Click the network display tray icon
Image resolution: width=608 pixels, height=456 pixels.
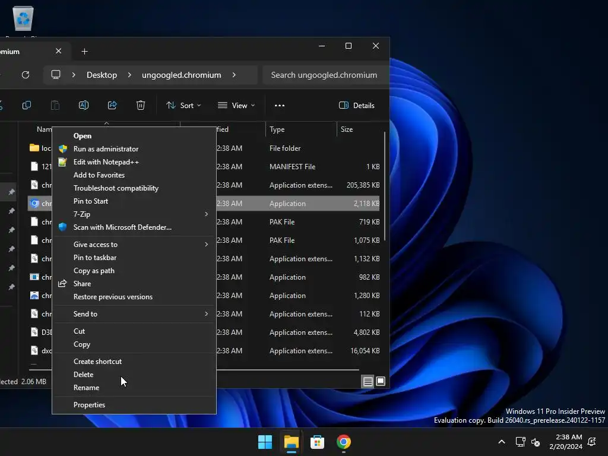click(x=520, y=442)
